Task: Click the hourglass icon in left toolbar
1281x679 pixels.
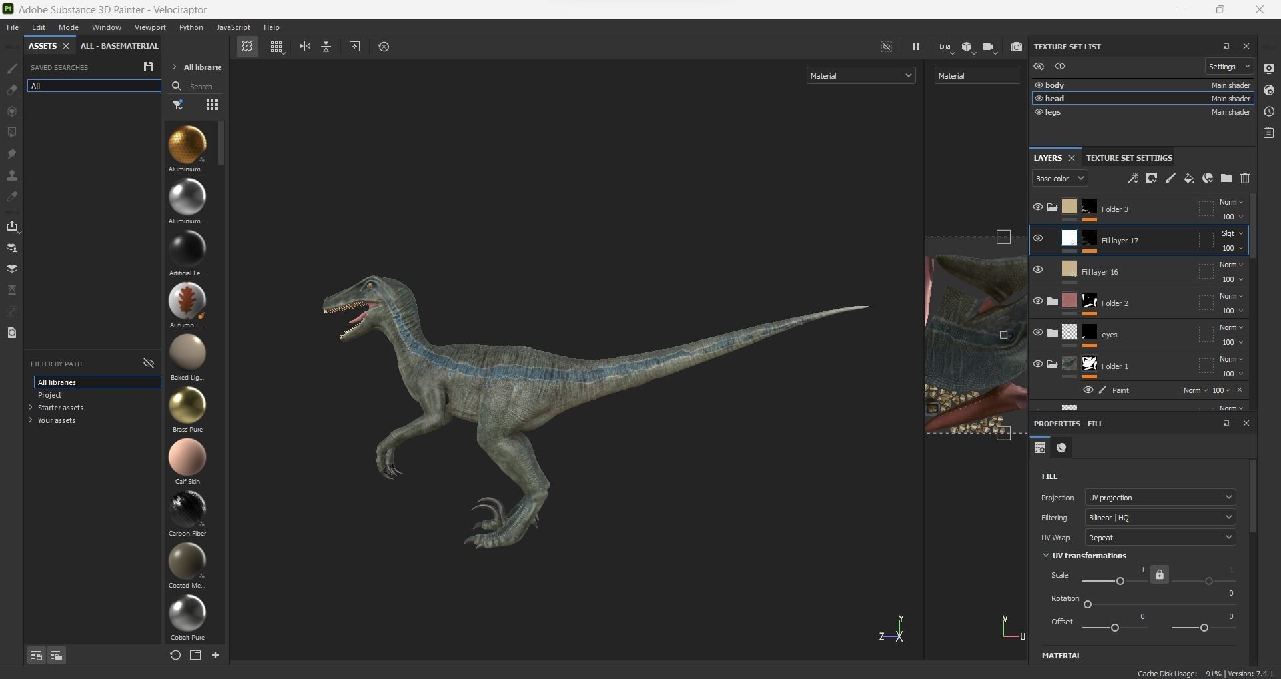Action: click(12, 290)
